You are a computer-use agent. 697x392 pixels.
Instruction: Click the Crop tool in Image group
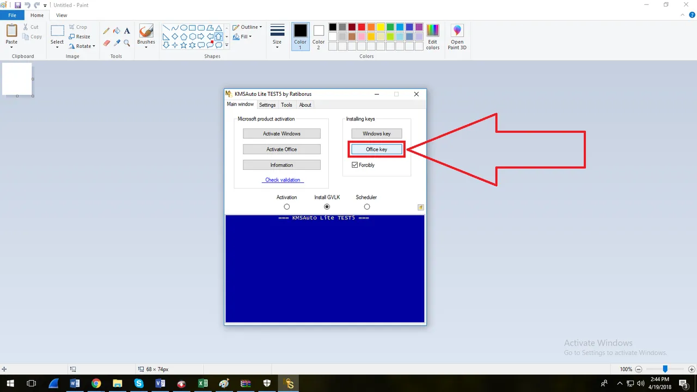pyautogui.click(x=78, y=27)
